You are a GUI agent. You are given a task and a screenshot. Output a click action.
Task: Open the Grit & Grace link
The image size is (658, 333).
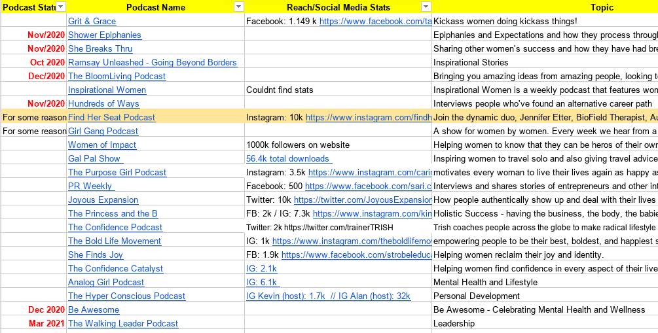pyautogui.click(x=92, y=21)
